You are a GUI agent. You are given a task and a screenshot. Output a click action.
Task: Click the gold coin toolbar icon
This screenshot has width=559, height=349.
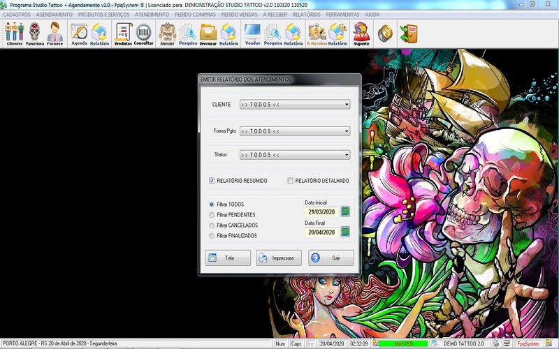385,33
